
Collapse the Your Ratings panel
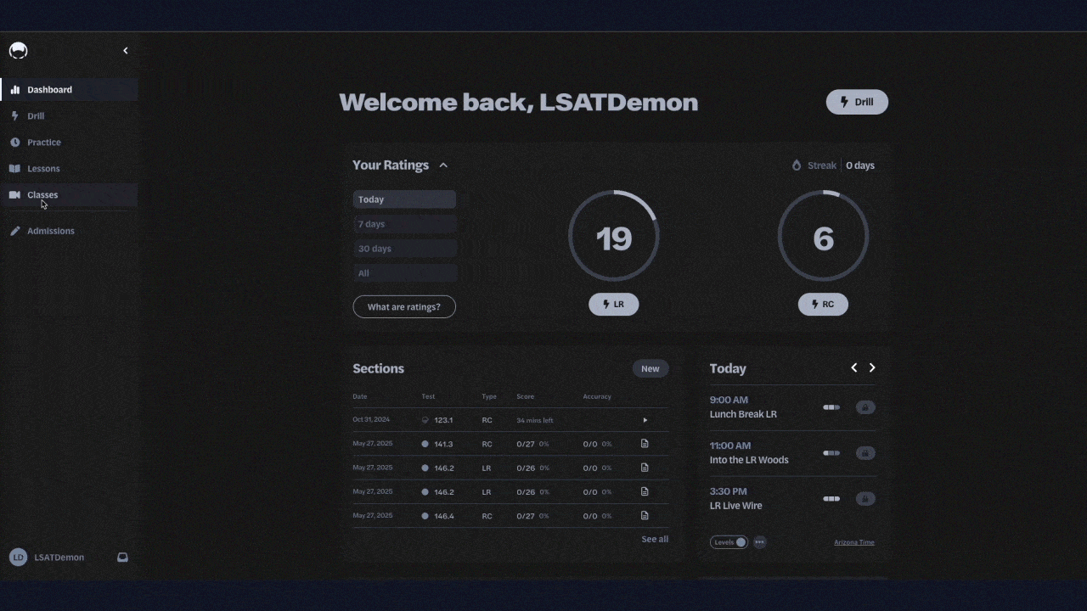click(443, 165)
